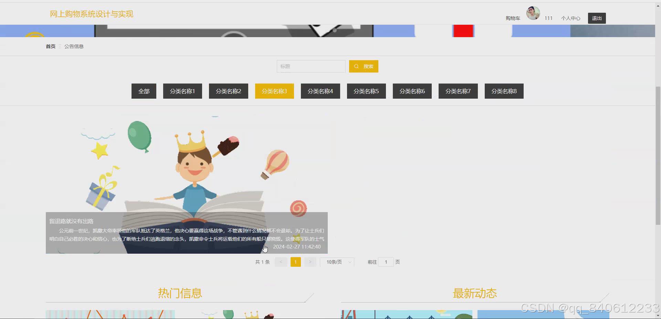This screenshot has width=661, height=319.
Task: Click the 搜索 search button
Action: [364, 66]
